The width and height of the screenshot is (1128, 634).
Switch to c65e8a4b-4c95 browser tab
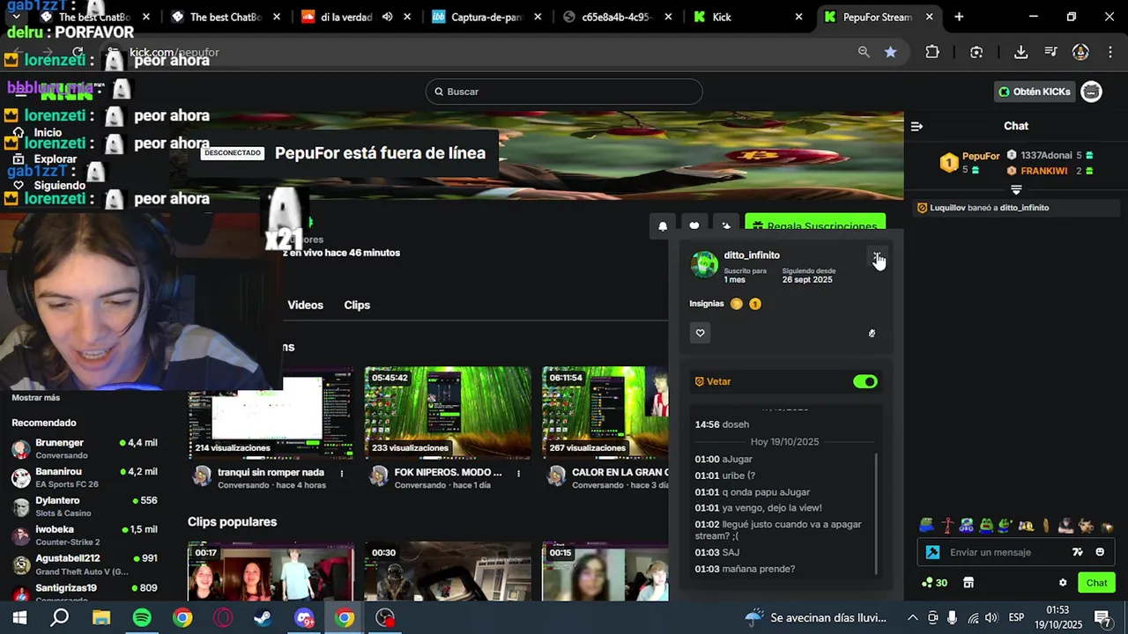click(x=617, y=17)
